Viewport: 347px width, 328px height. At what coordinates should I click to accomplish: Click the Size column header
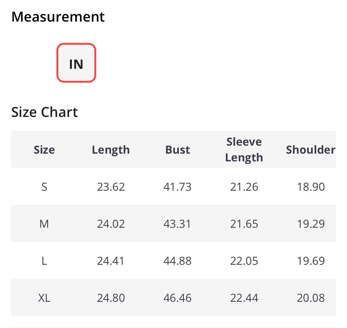pyautogui.click(x=44, y=150)
